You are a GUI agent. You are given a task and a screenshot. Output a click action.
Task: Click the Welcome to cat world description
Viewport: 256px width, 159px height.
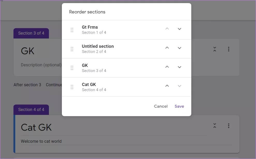click(x=41, y=141)
